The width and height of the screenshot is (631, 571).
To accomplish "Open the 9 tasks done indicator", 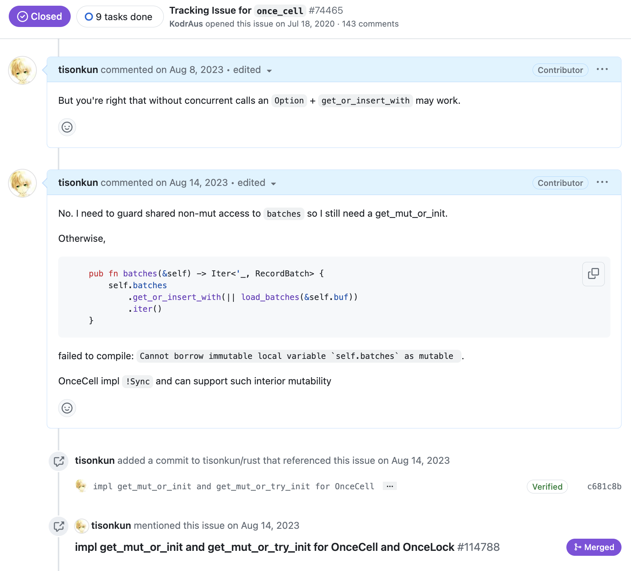I will (120, 17).
